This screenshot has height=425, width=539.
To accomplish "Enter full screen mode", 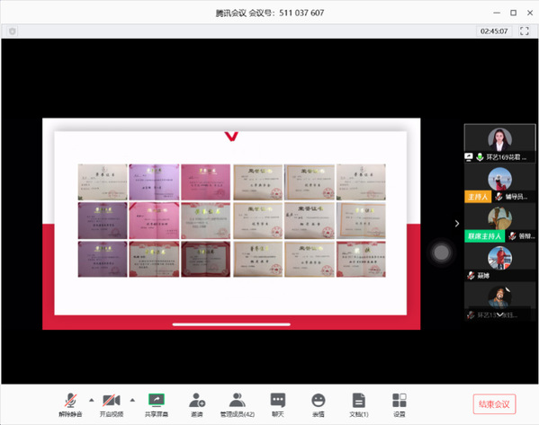I will click(x=525, y=31).
